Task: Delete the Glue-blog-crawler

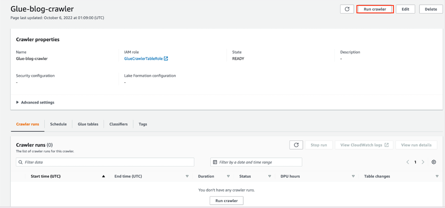Action: (x=431, y=9)
